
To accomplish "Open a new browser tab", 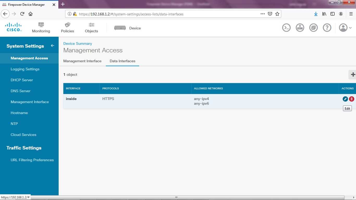I will click(x=63, y=4).
